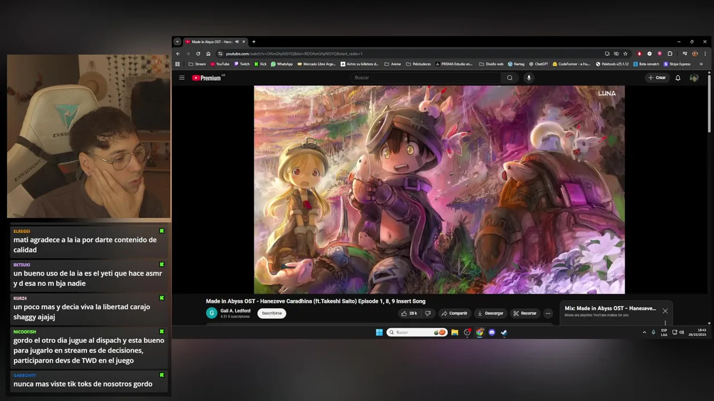
Task: Click the YouTube page vertical scrollbar
Action: pyautogui.click(x=709, y=103)
